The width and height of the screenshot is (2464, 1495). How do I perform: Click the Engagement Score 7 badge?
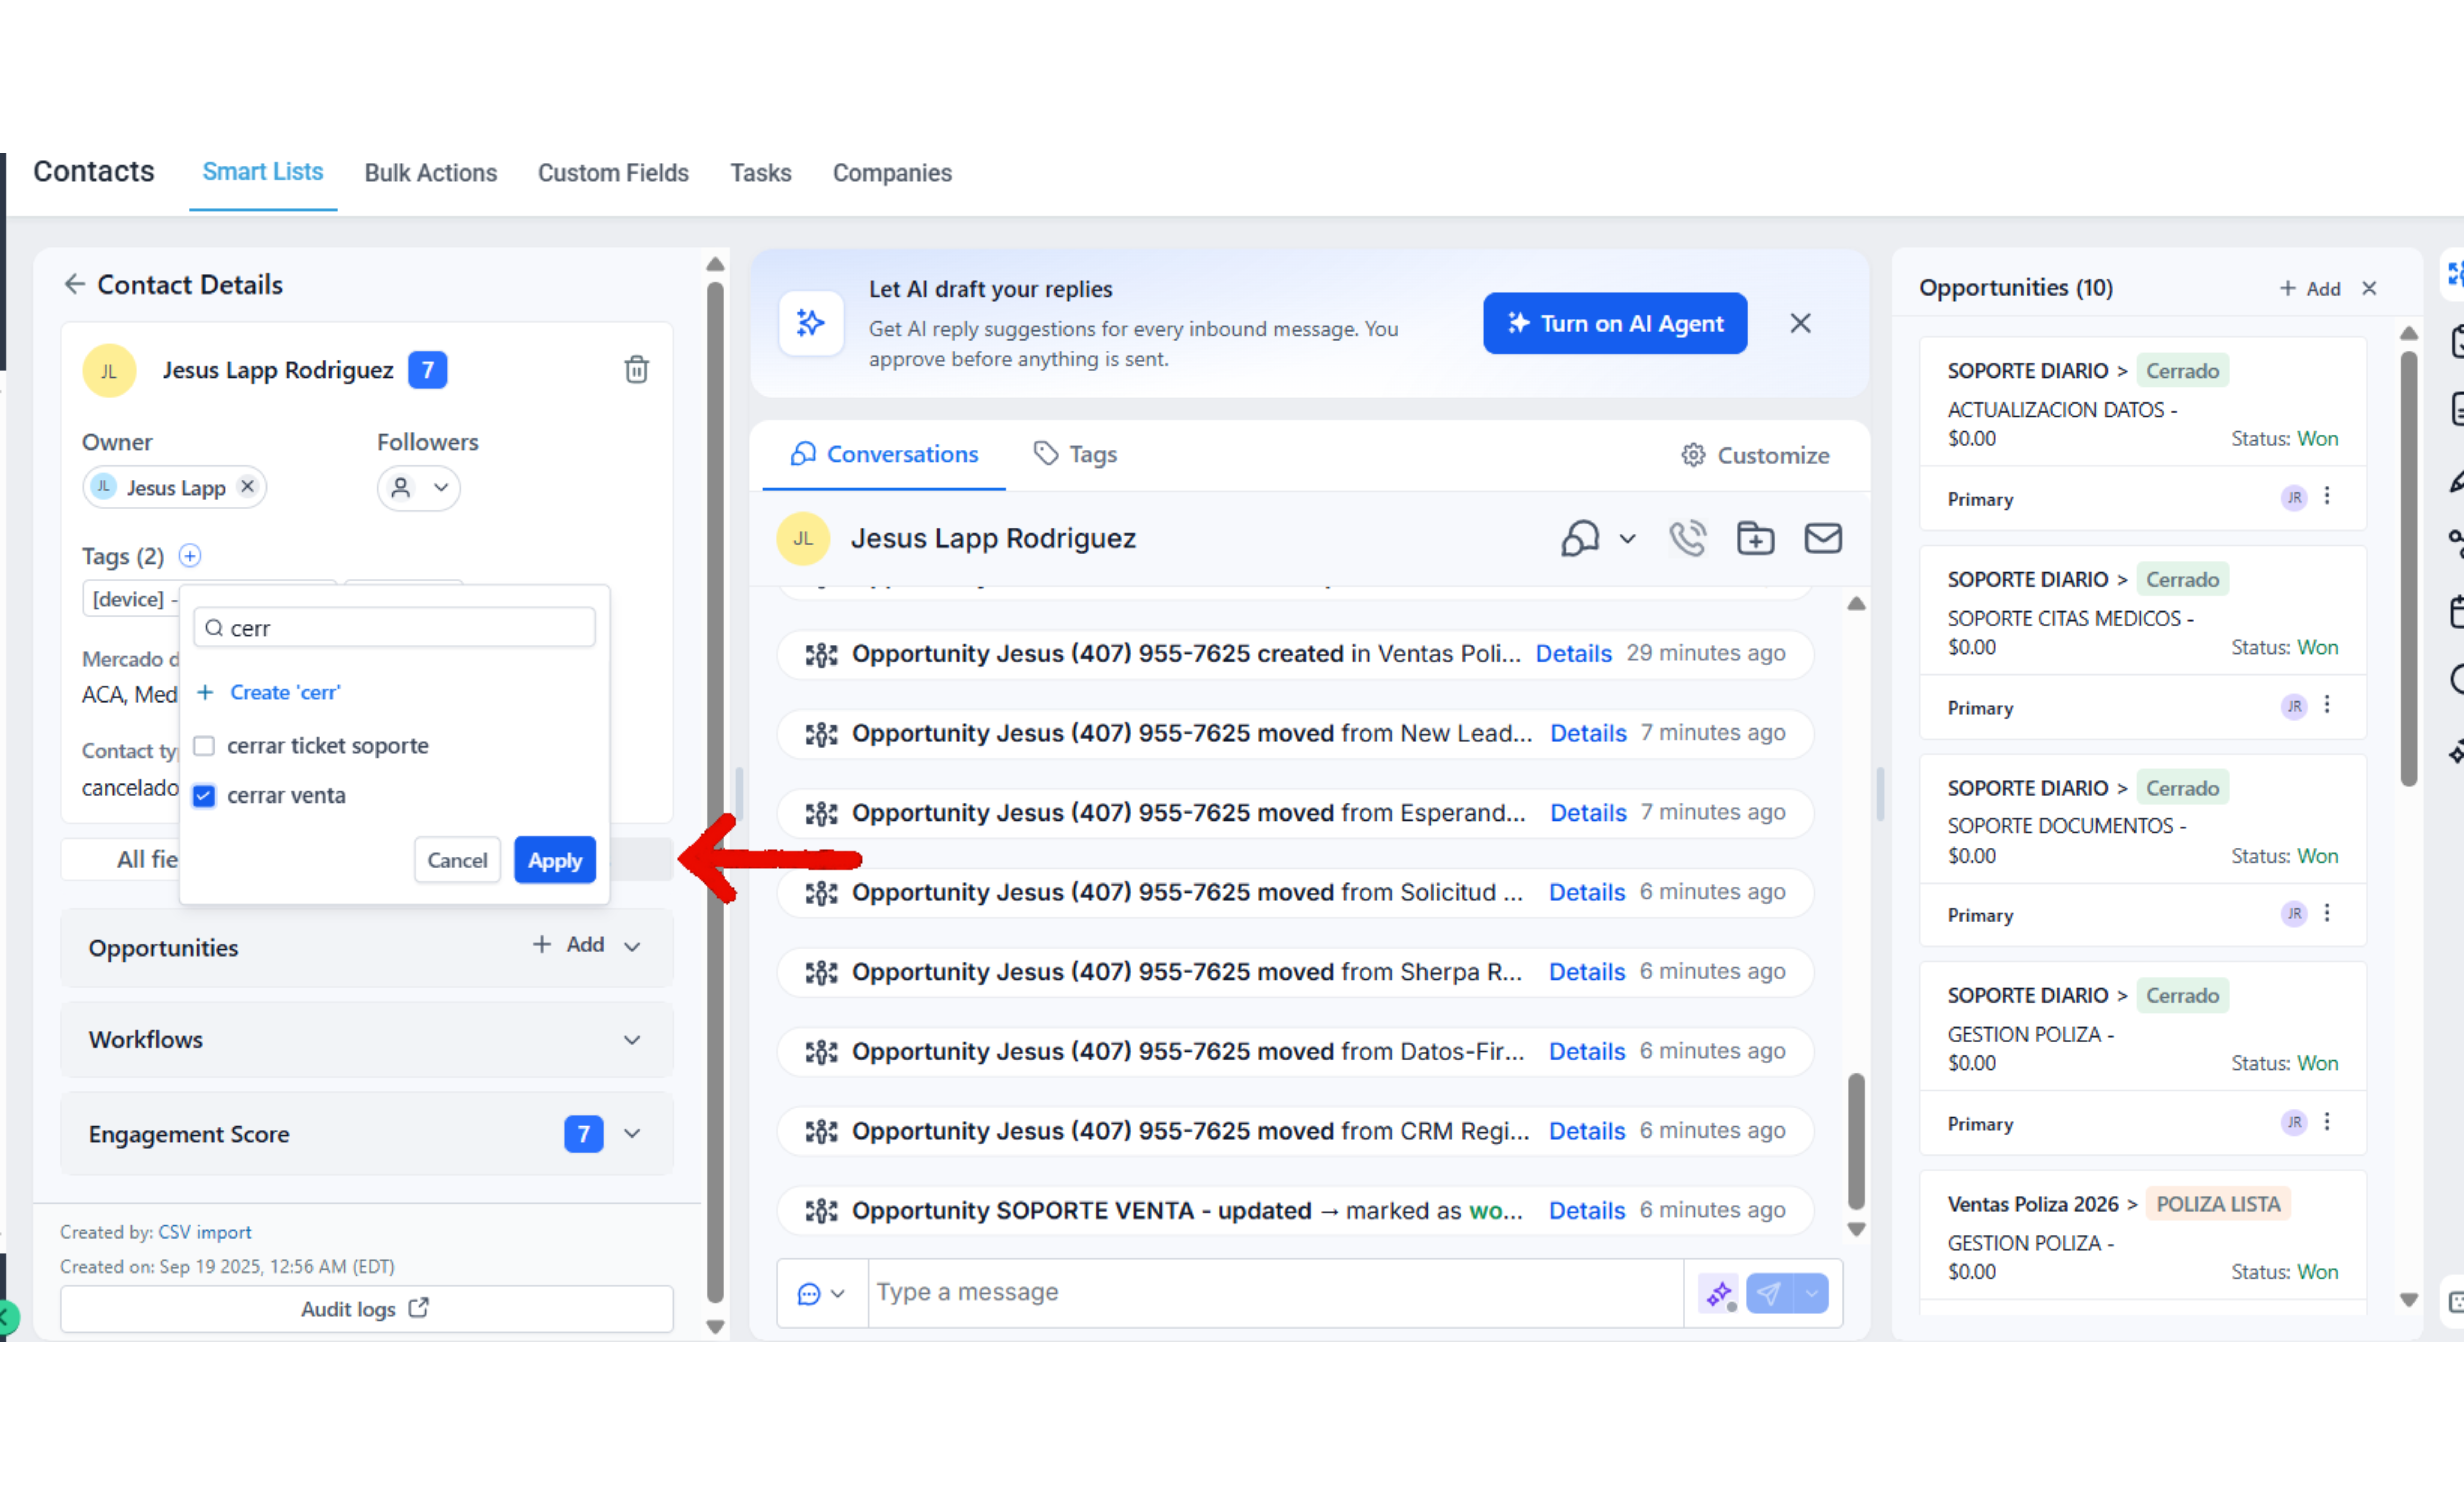pyautogui.click(x=584, y=1134)
